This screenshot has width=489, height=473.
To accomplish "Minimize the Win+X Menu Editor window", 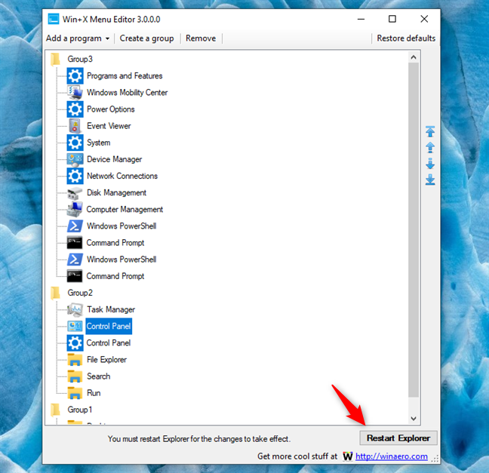I will [x=361, y=19].
